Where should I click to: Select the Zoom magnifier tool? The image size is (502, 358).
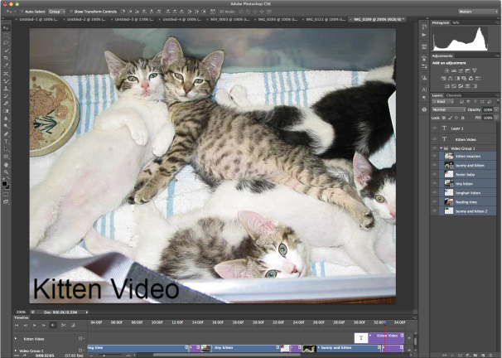(7, 172)
